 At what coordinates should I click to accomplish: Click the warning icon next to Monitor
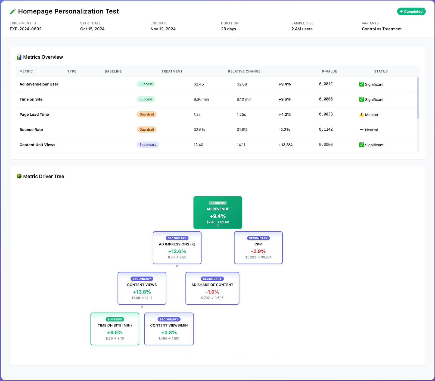[361, 115]
